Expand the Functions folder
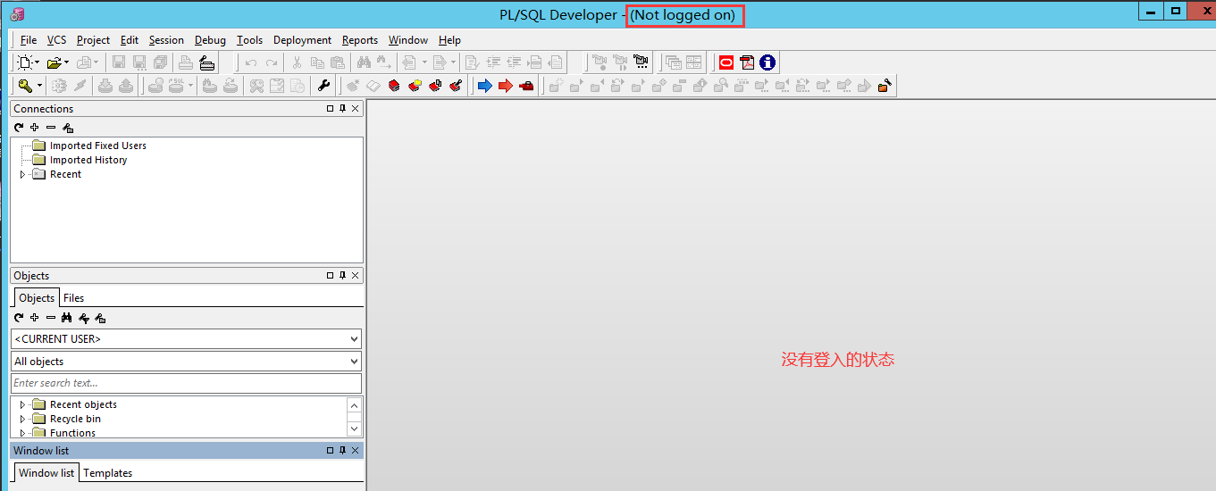The image size is (1216, 491). pyautogui.click(x=23, y=433)
